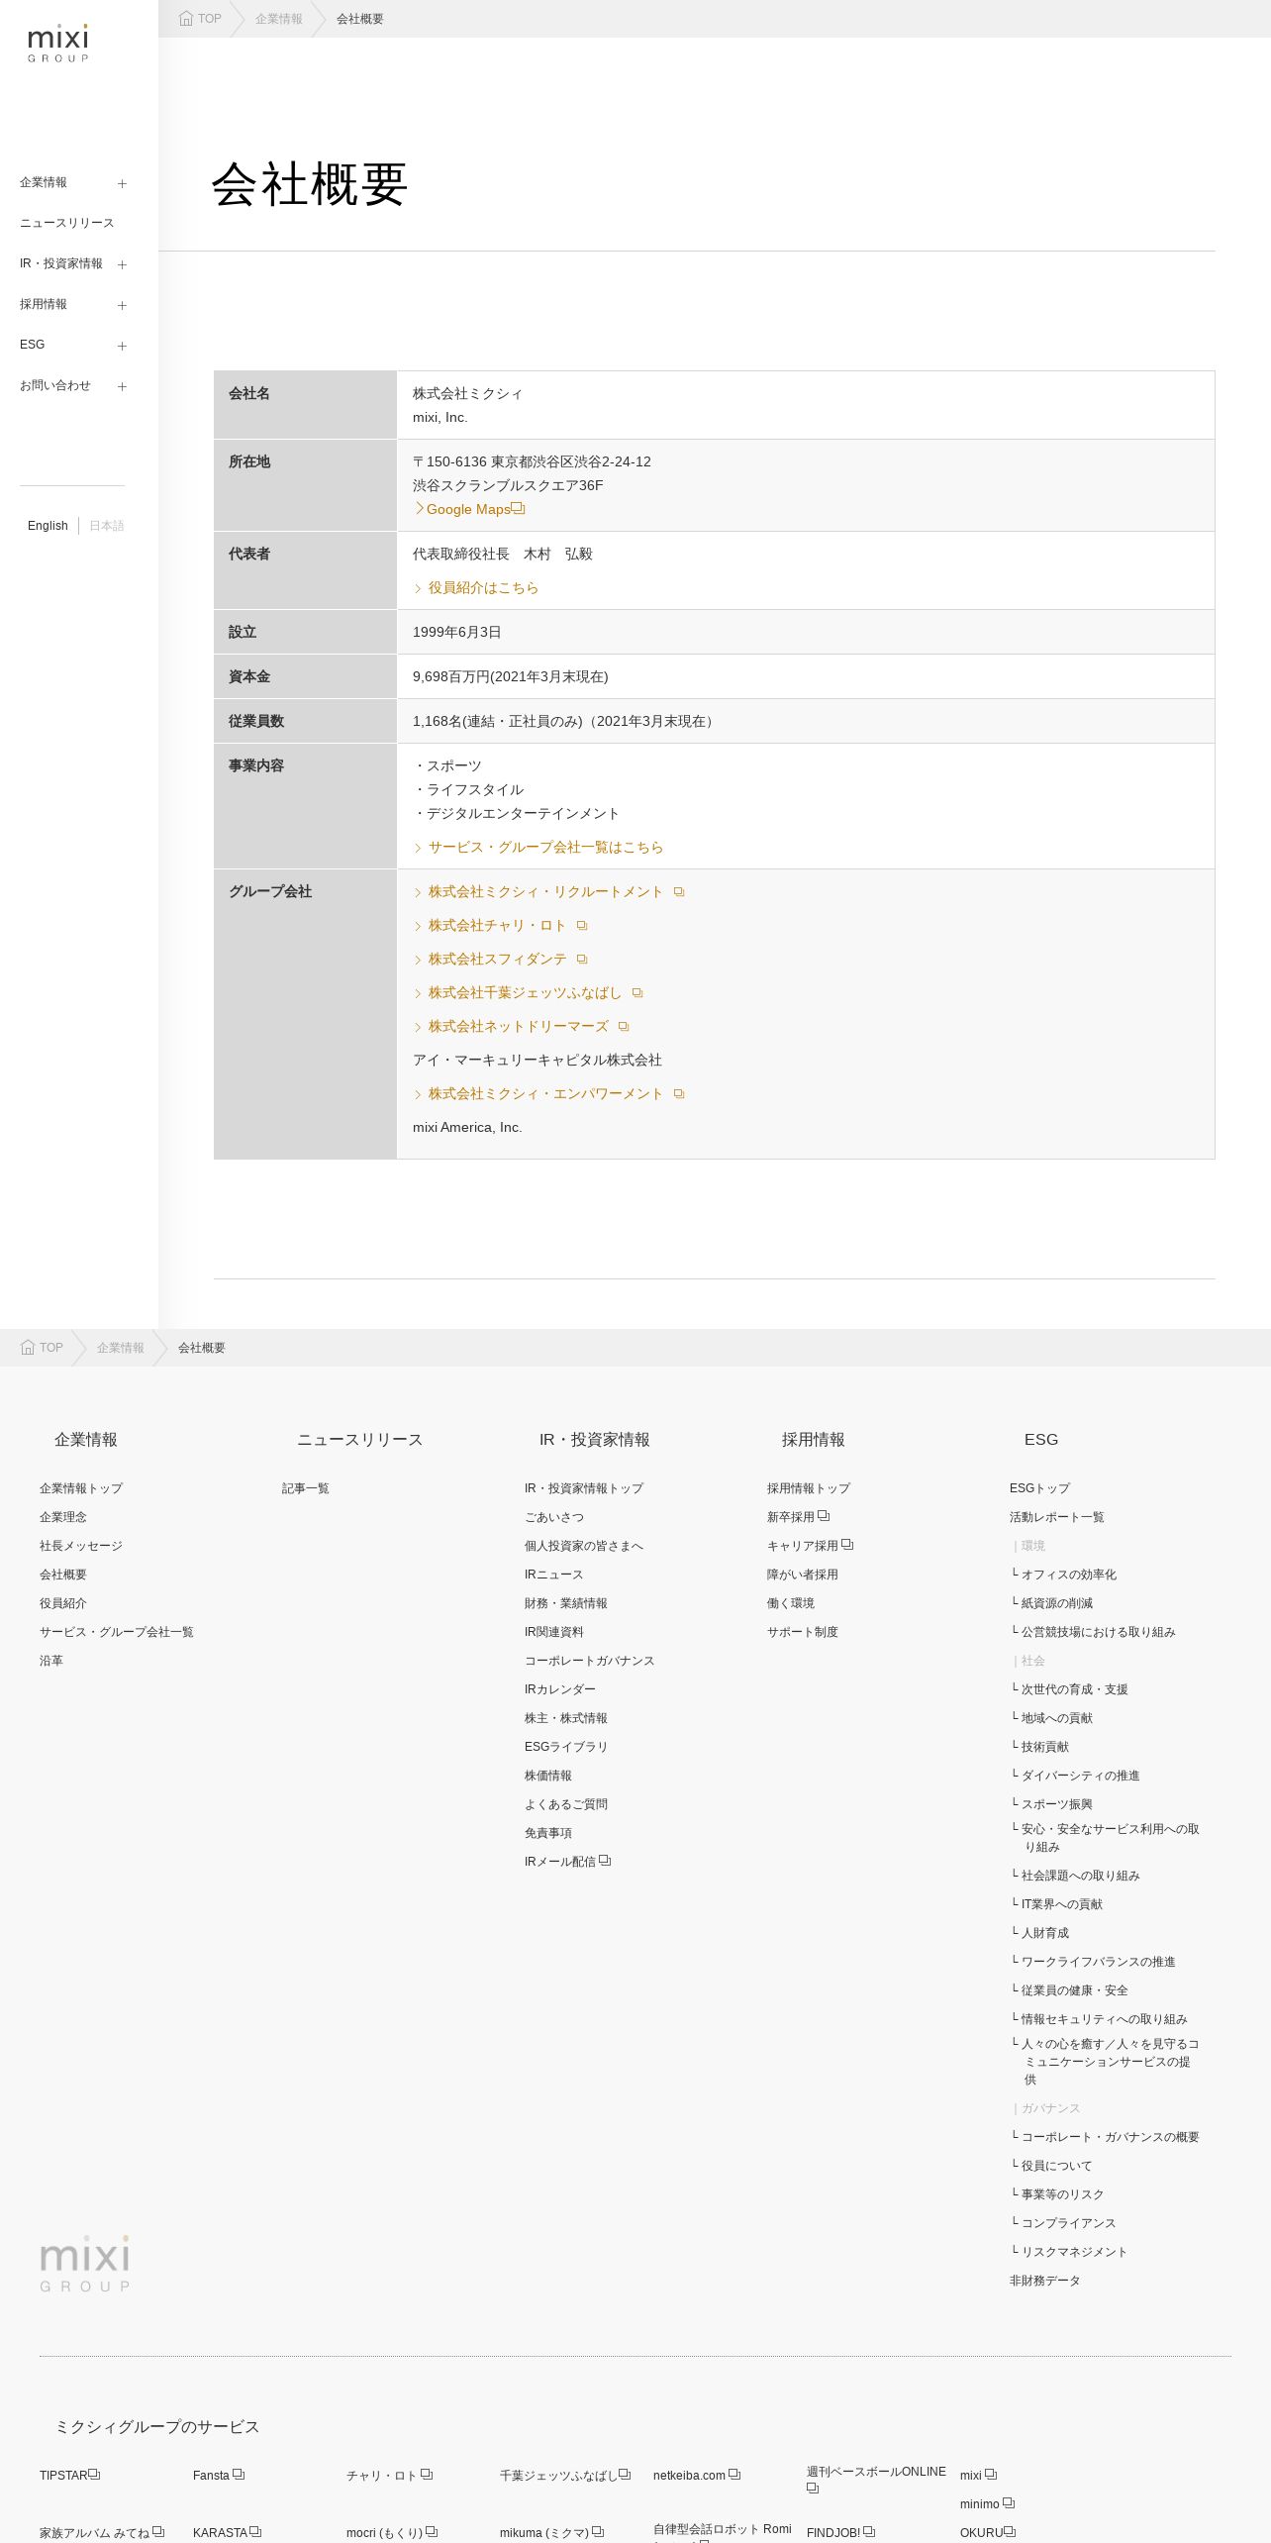The width and height of the screenshot is (1271, 2543).
Task: Click external icon beside OKURU
Action: [1010, 2532]
